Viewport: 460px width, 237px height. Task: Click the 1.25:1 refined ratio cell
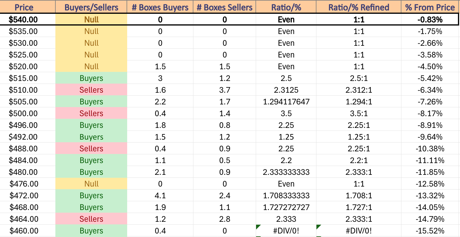[359, 137]
